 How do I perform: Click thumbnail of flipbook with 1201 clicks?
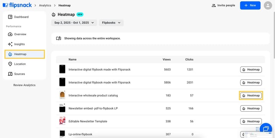[x=62, y=69]
